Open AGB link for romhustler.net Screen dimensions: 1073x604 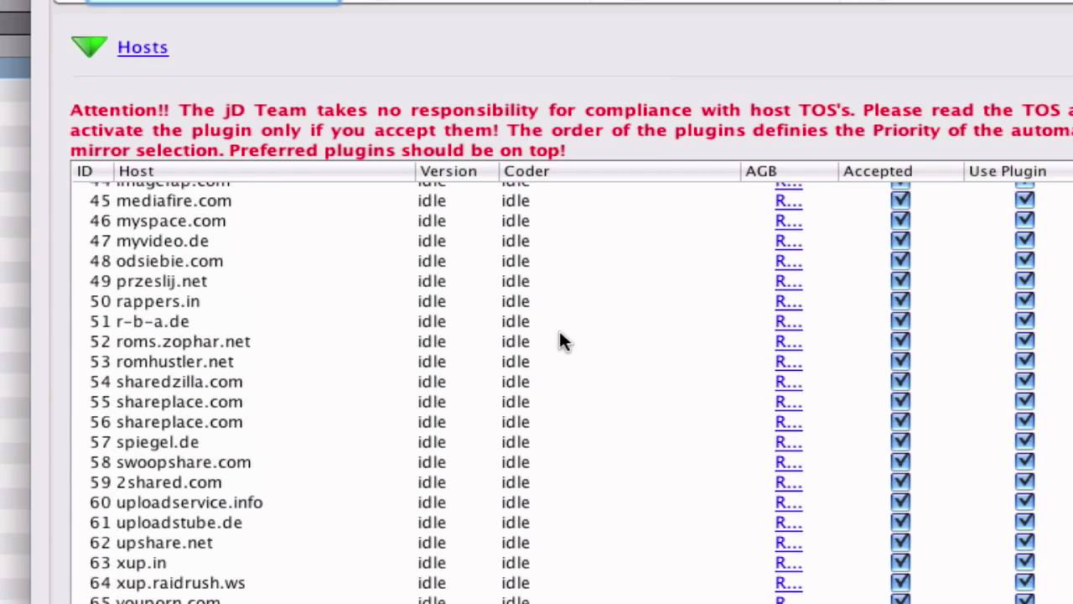[788, 362]
